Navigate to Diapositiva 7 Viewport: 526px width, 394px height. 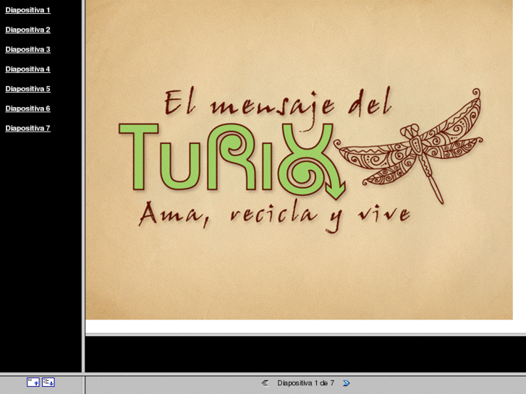[27, 129]
